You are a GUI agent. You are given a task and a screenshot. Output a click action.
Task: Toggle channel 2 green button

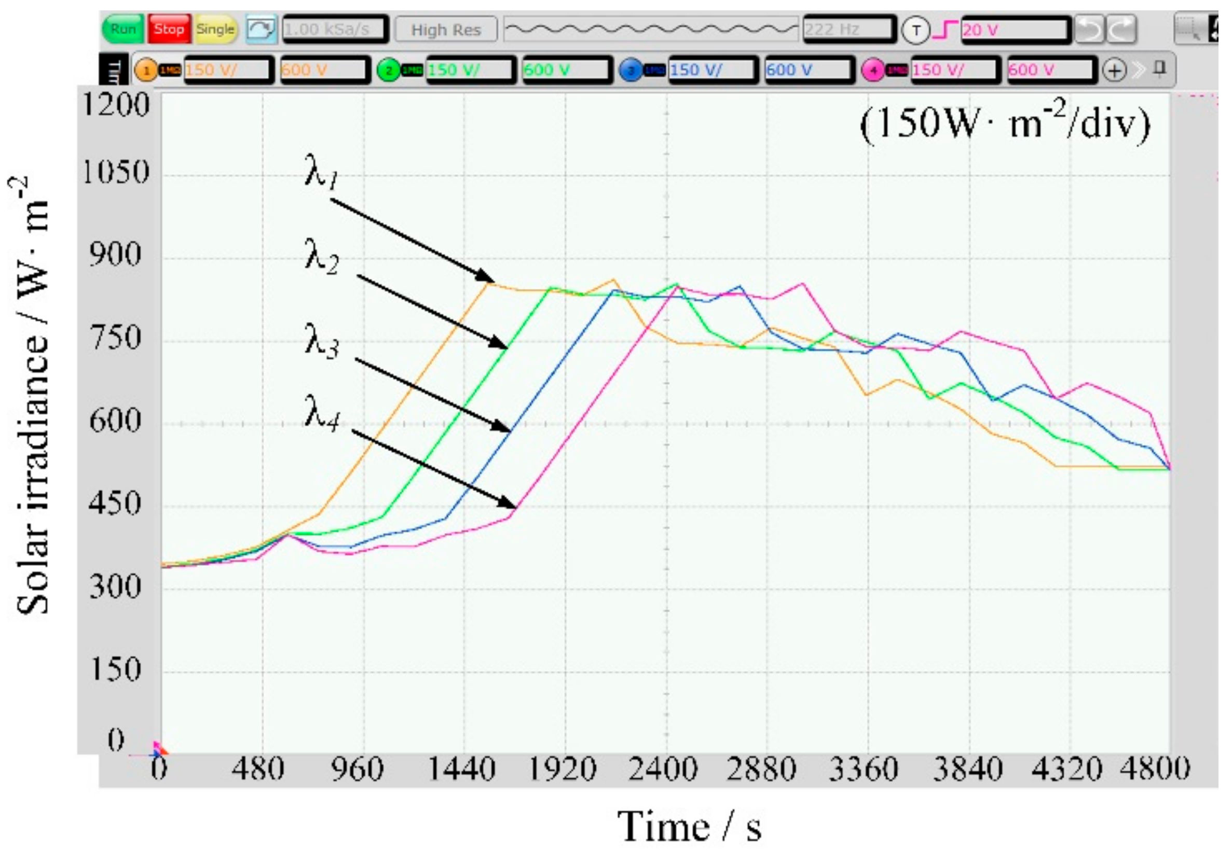(x=389, y=70)
